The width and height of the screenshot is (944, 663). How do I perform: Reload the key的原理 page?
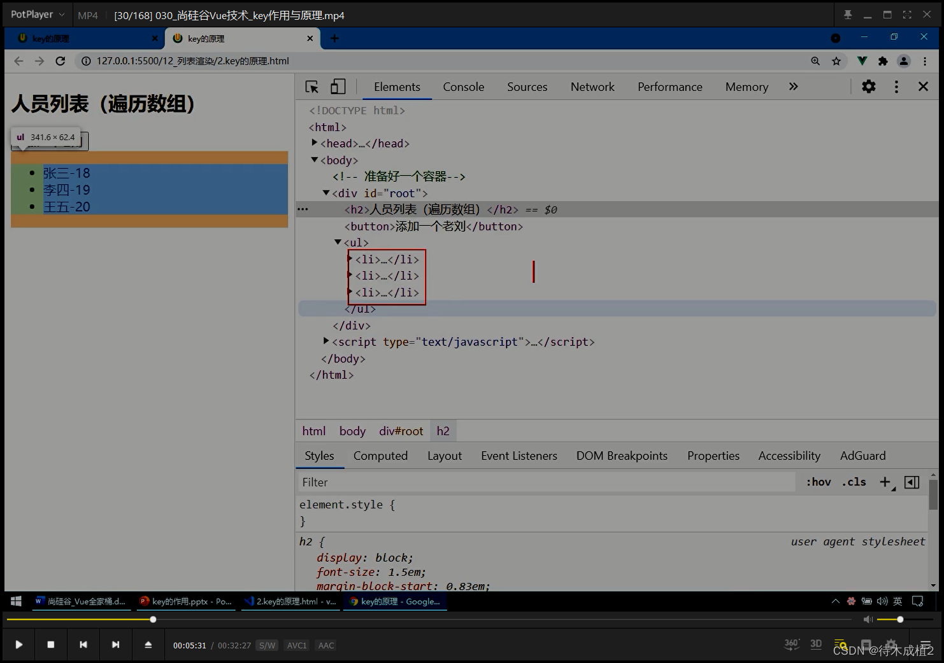[x=61, y=61]
